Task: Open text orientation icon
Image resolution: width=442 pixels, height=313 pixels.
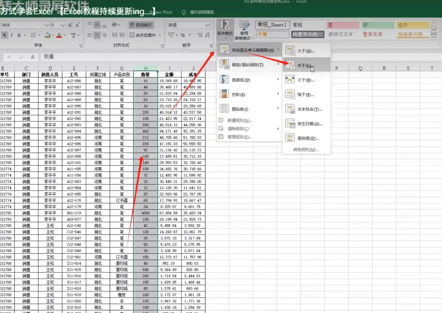Action: [x=115, y=25]
